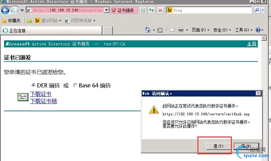The image size is (271, 161).
Task: Open the 建议网站 suggested sites menu
Action: (48, 21)
